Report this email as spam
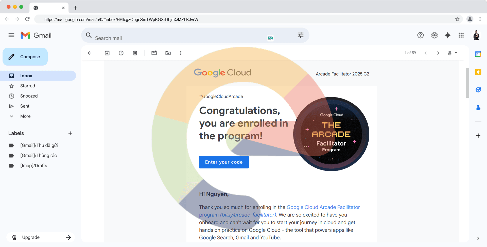The image size is (487, 247). pos(121,53)
